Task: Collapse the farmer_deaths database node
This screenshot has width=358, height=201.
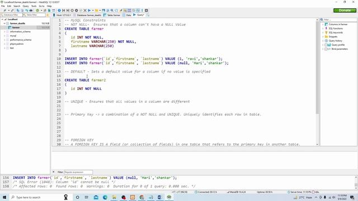Action: [x=4, y=23]
